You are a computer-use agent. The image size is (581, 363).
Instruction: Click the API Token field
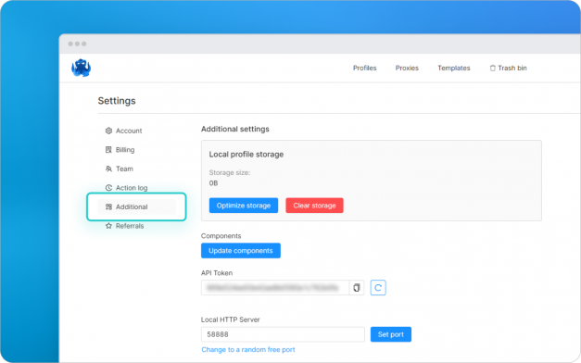275,288
